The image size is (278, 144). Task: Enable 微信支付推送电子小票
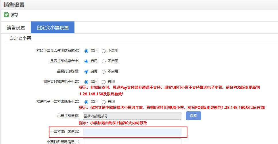click(x=86, y=82)
